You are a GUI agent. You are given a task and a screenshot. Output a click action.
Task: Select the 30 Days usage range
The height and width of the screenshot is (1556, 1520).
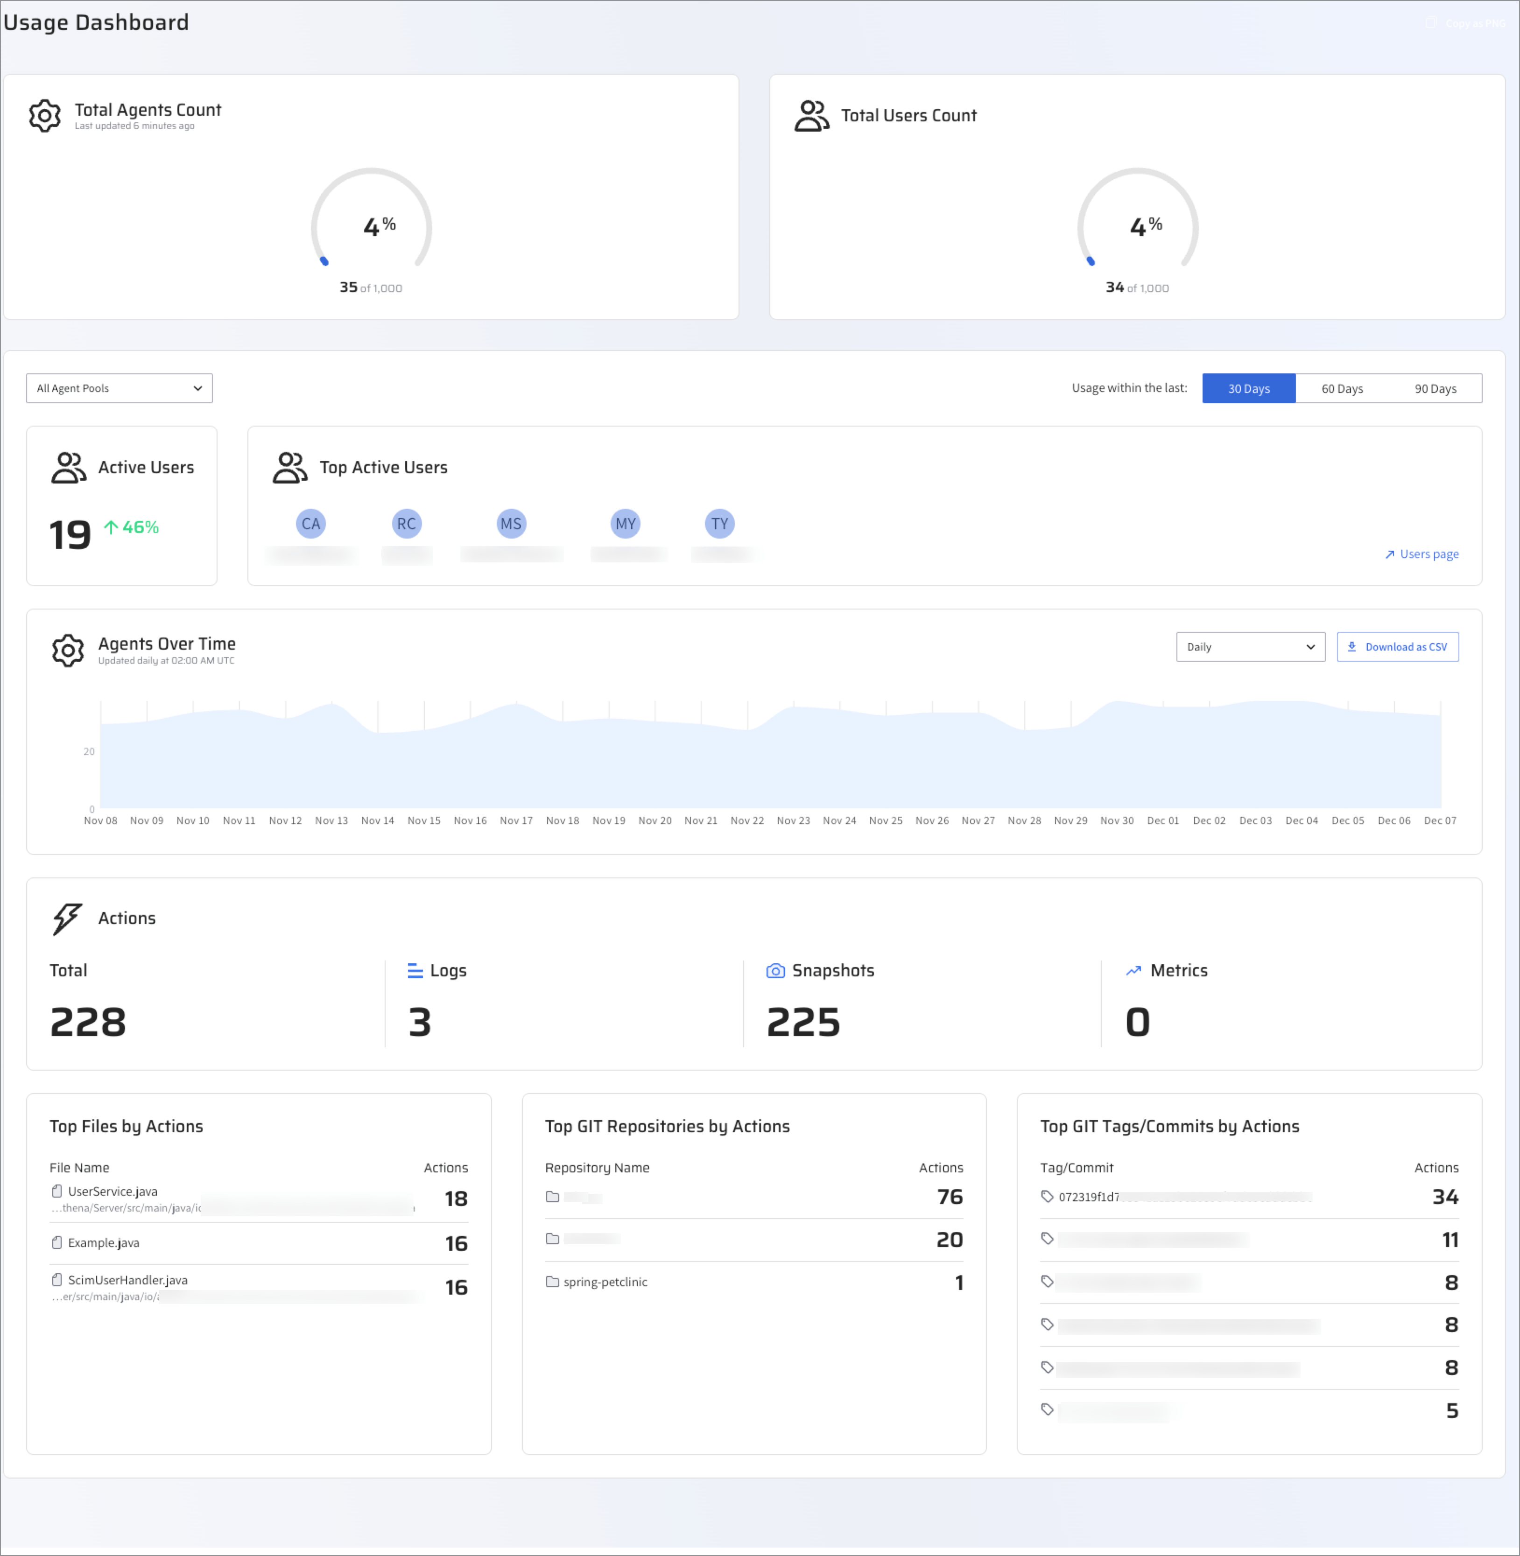[1248, 389]
